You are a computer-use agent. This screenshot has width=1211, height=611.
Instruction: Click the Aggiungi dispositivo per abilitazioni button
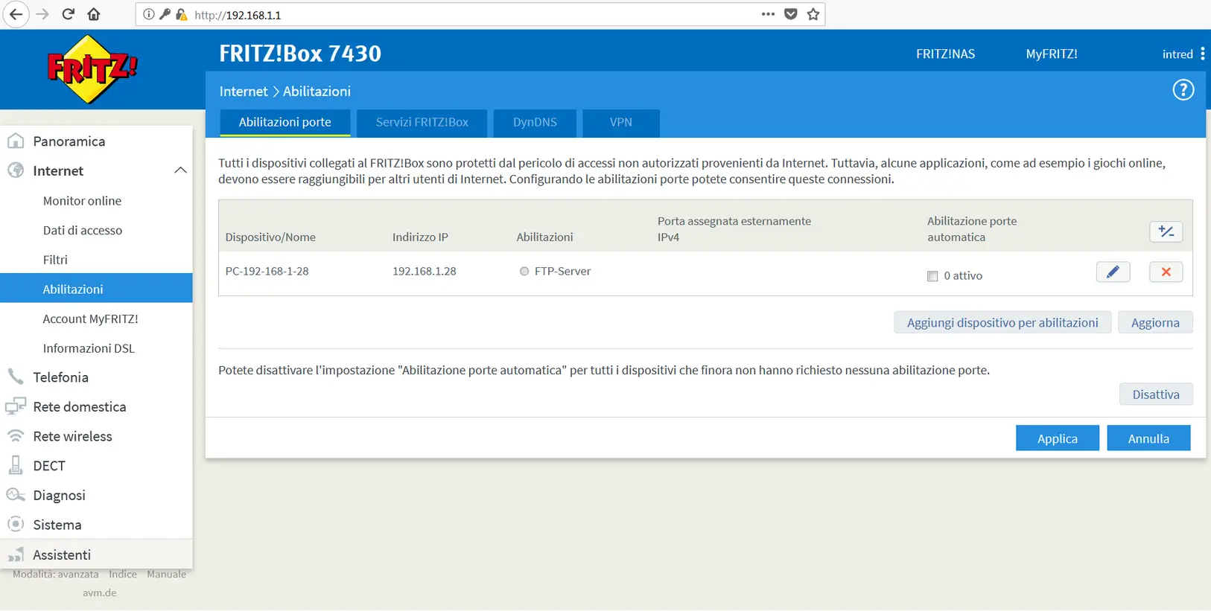pos(1002,322)
